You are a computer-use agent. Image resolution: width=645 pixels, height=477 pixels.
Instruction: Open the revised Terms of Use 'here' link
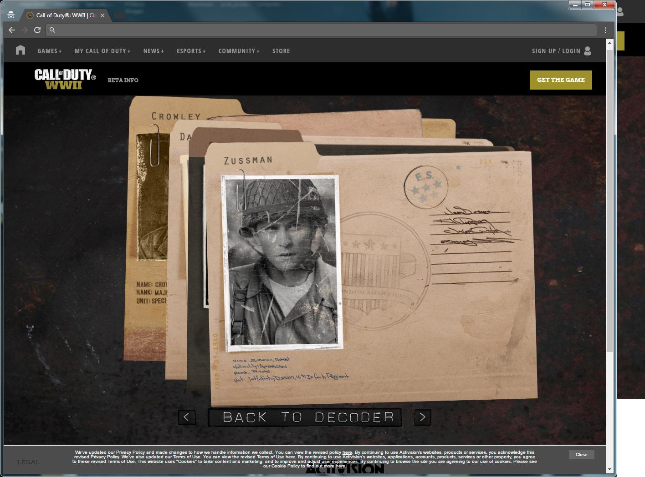[290, 457]
